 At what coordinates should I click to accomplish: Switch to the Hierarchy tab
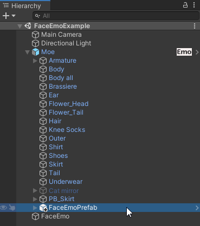25,5
